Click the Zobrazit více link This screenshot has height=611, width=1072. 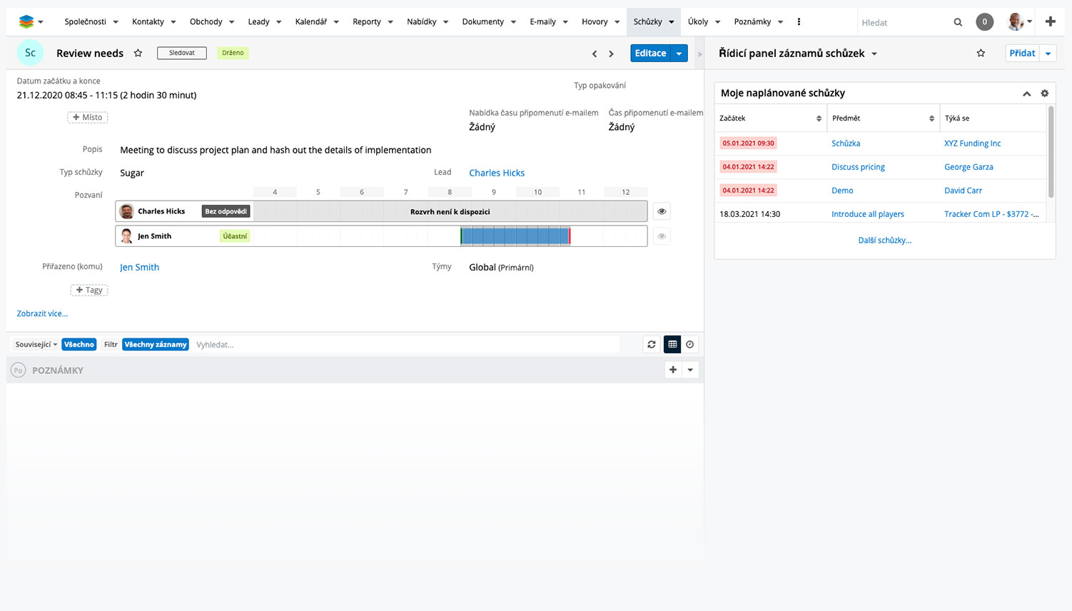click(42, 313)
